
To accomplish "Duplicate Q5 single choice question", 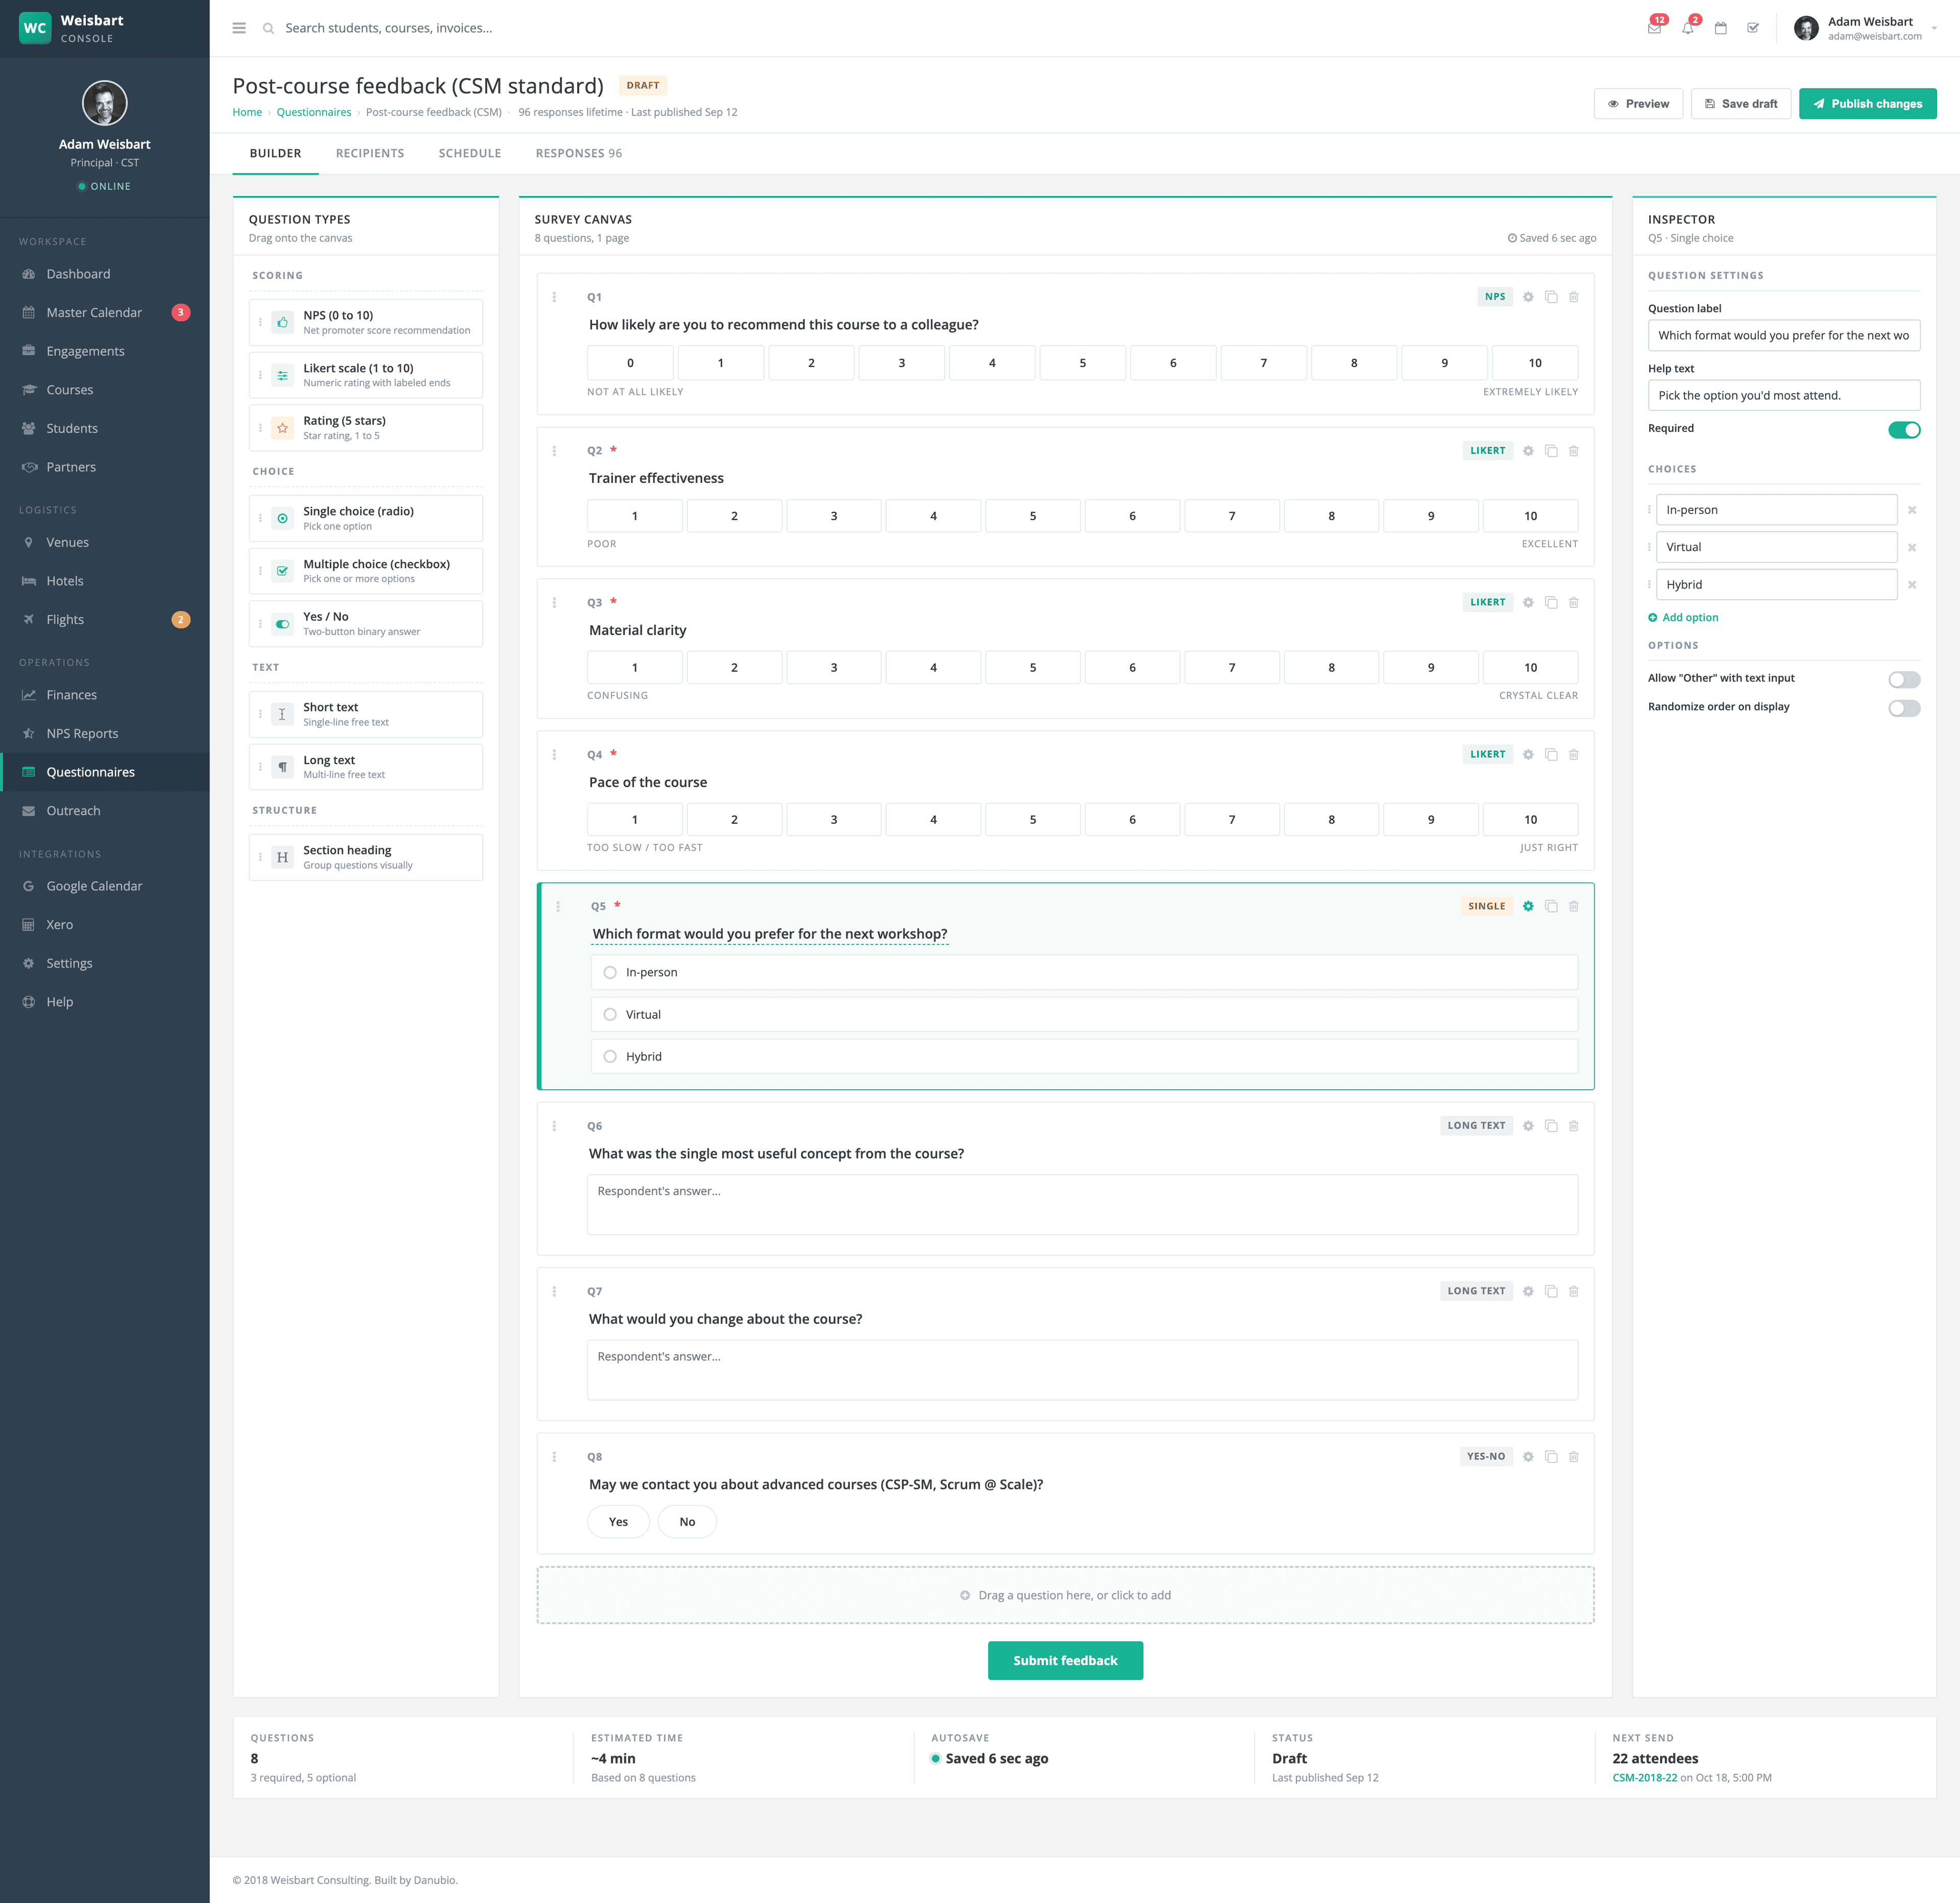I will (1551, 906).
